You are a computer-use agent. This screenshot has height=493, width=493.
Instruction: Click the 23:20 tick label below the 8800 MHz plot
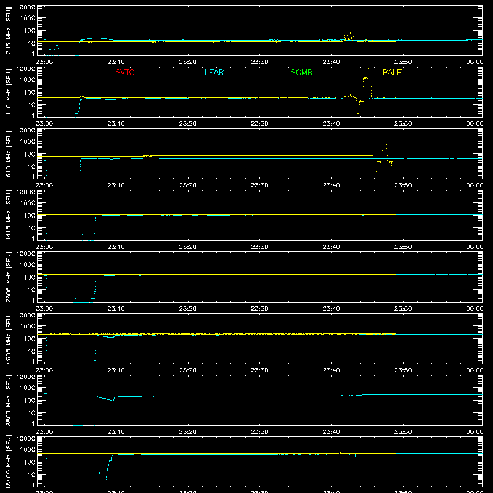[x=188, y=432]
